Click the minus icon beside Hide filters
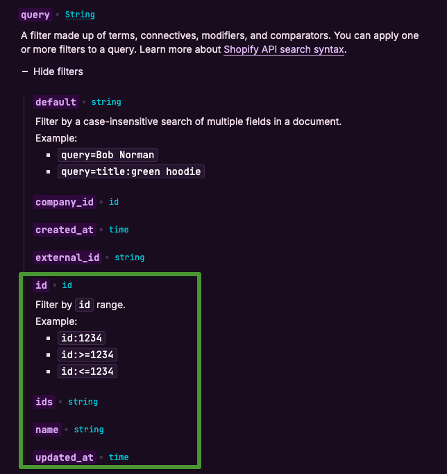The image size is (447, 474). coord(25,71)
